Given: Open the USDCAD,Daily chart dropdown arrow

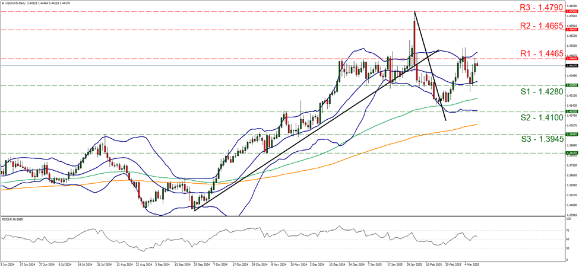Looking at the screenshot, I should point(2,4).
